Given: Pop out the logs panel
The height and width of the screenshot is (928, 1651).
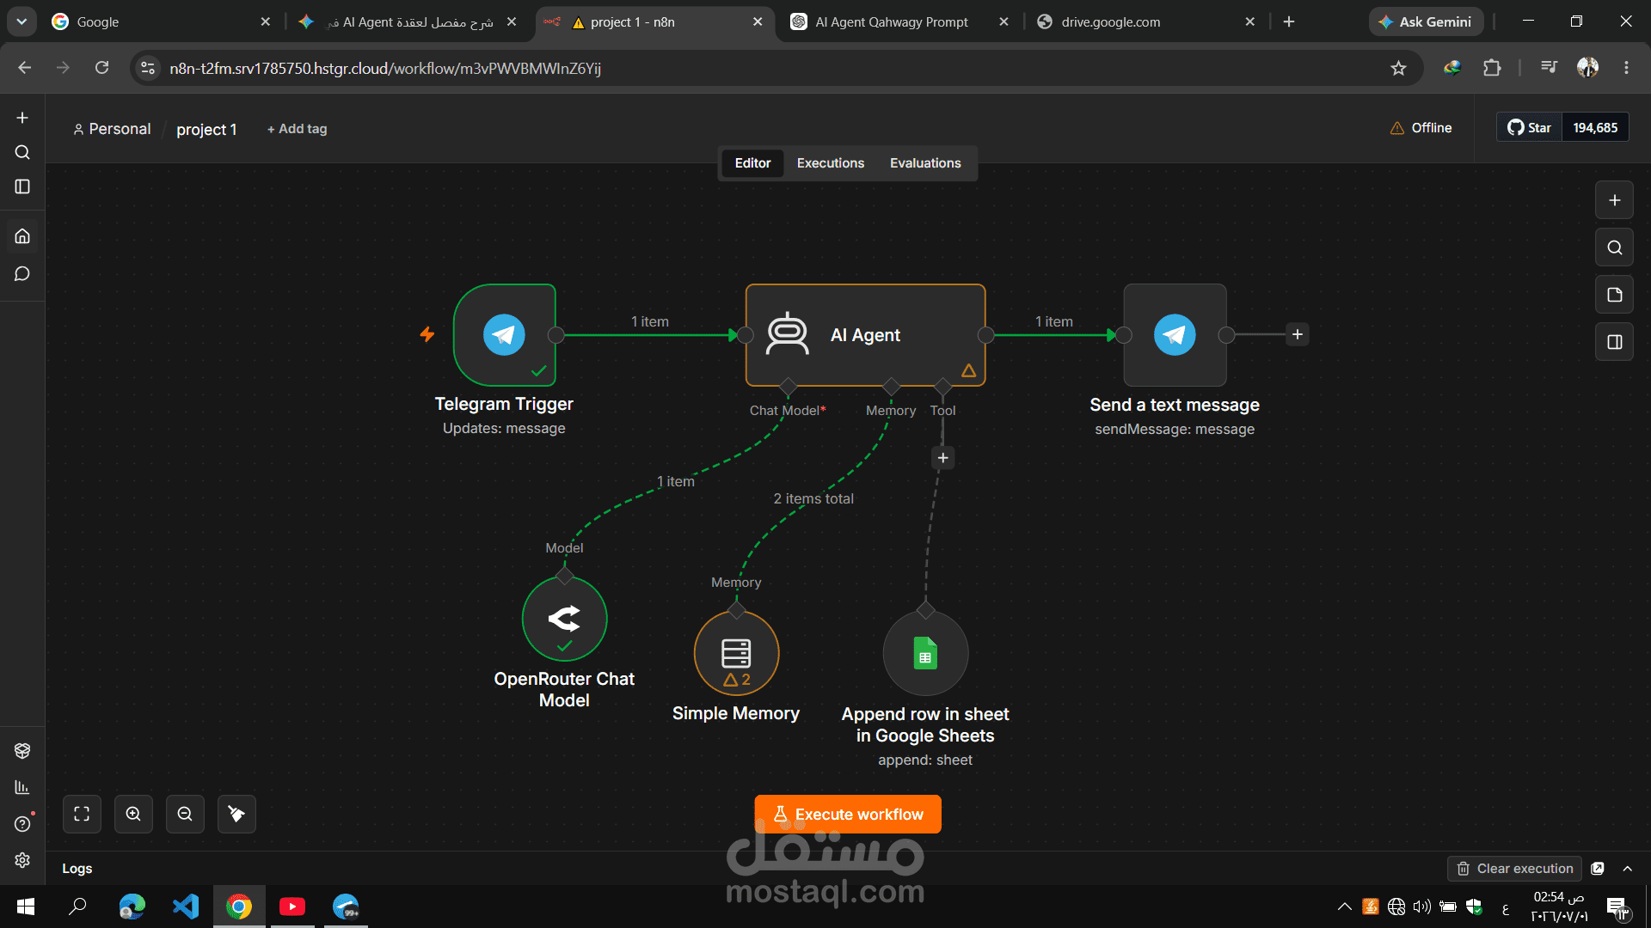Looking at the screenshot, I should 1598,869.
